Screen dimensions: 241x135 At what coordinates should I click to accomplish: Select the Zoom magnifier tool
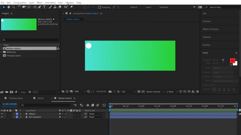coord(13,7)
